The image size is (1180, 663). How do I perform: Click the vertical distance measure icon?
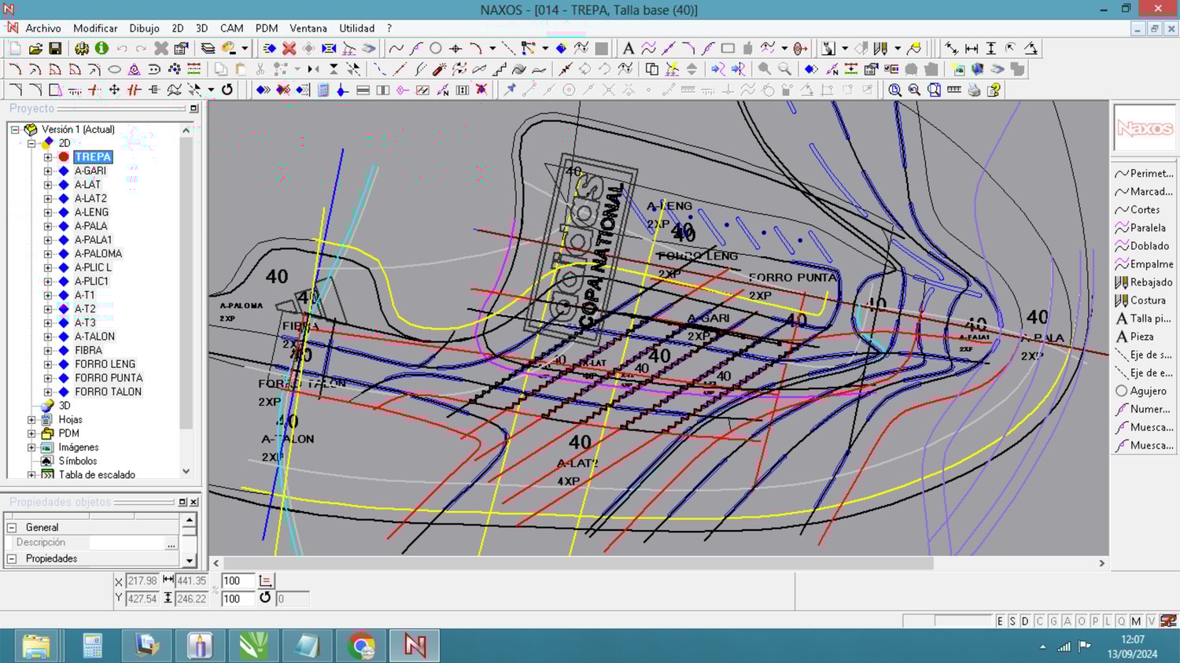tap(991, 49)
